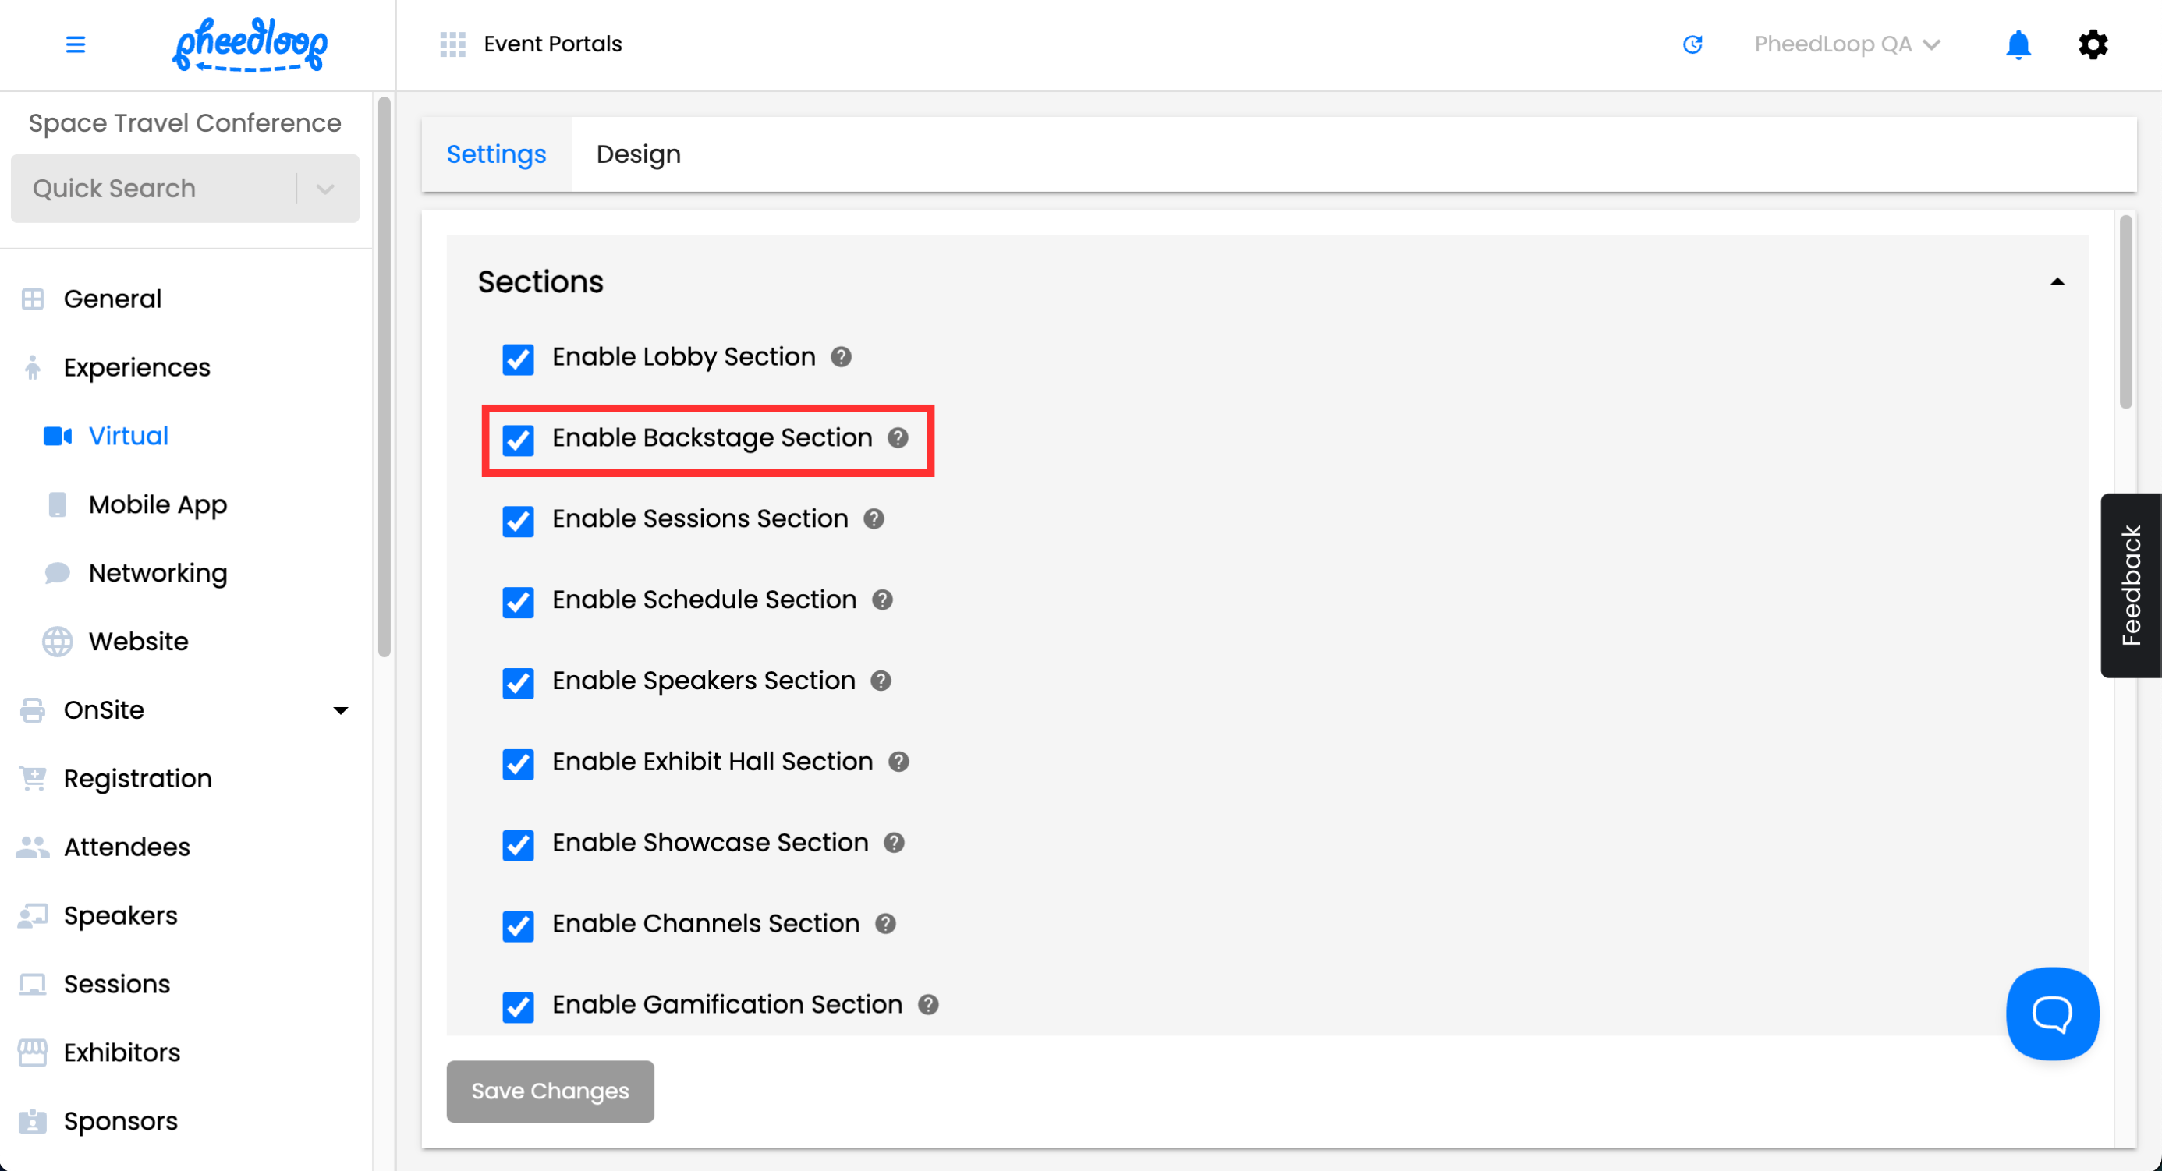
Task: Open the Feedback side tab
Action: tap(2131, 585)
